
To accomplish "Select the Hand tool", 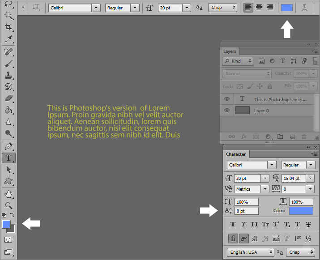I will pyautogui.click(x=9, y=194).
